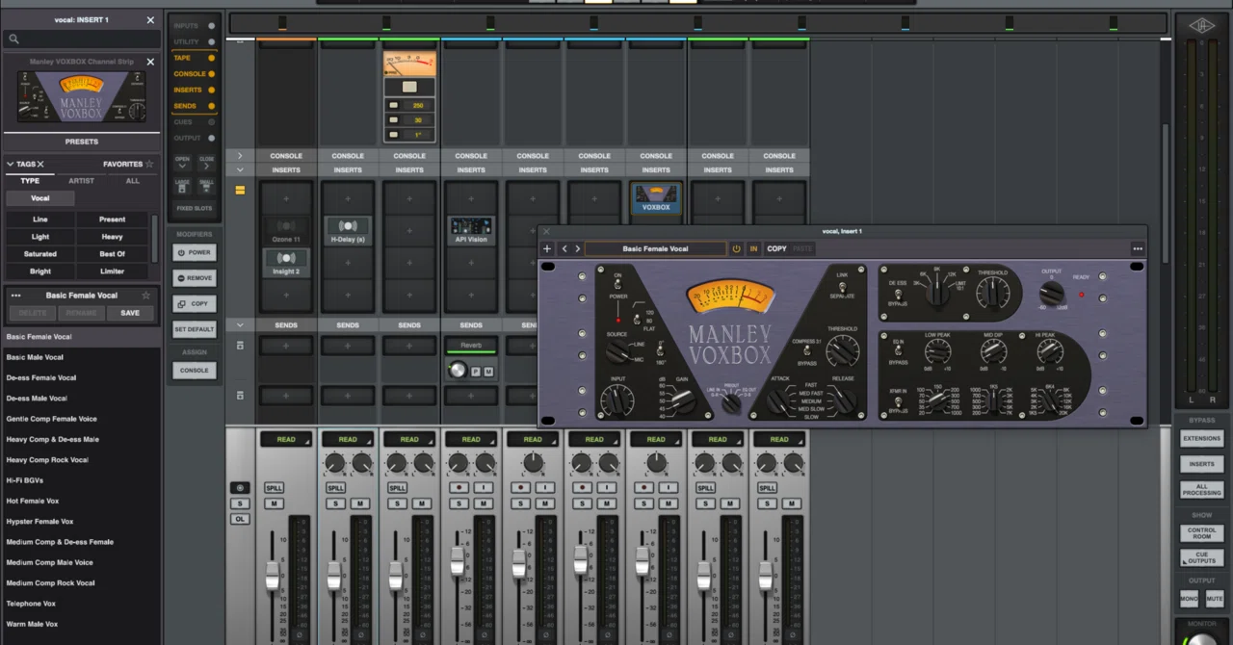The width and height of the screenshot is (1233, 645).
Task: Switch to the TYPE tag tab
Action: (x=30, y=181)
